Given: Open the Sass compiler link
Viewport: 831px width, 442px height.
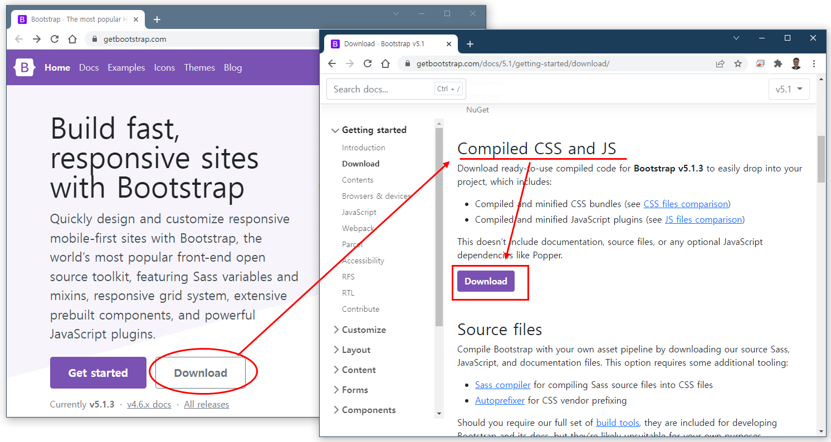Looking at the screenshot, I should pyautogui.click(x=503, y=385).
